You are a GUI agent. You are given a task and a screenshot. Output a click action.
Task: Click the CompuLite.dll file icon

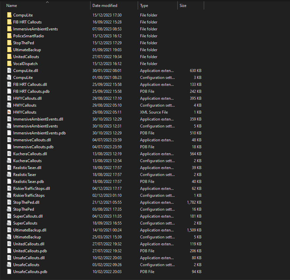(9, 70)
